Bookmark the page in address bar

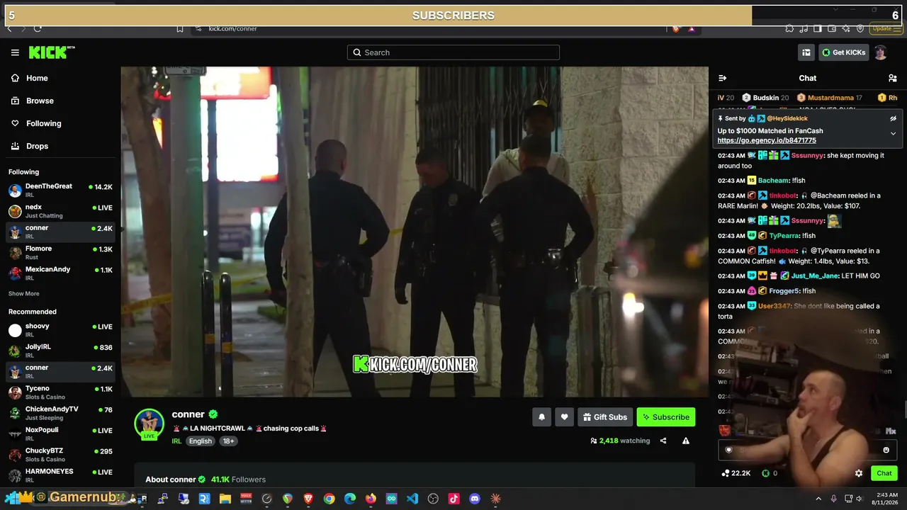pos(180,28)
